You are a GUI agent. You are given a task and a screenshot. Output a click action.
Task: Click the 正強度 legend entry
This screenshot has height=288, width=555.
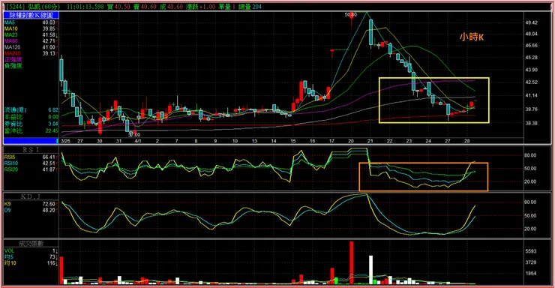(x=13, y=59)
